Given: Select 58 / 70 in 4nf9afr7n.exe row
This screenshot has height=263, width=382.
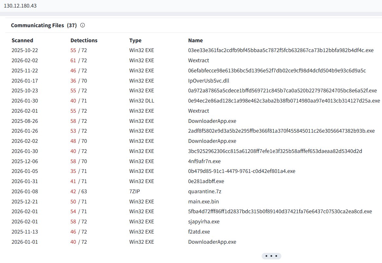Looking at the screenshot, I should pos(78,161).
